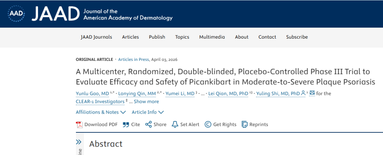Expand the outline panel with double chevron
383x155 pixels.
(79, 142)
